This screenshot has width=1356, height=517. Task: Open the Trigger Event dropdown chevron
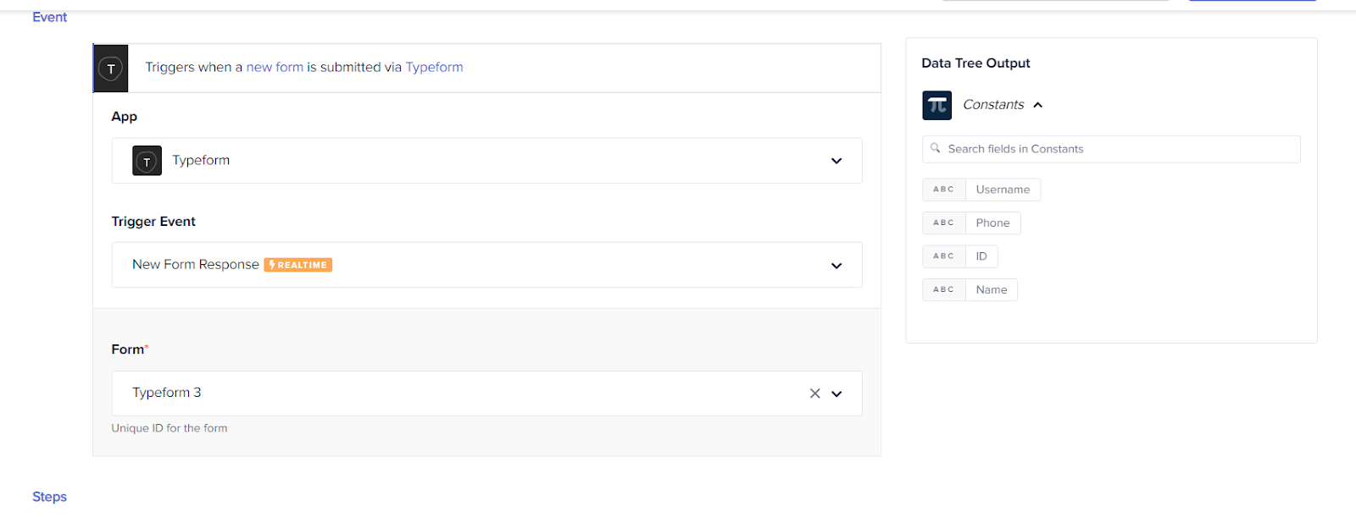point(836,266)
